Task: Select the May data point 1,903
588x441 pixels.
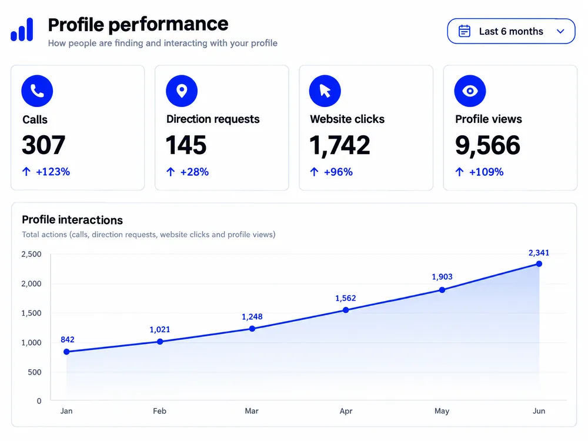Action: point(442,290)
